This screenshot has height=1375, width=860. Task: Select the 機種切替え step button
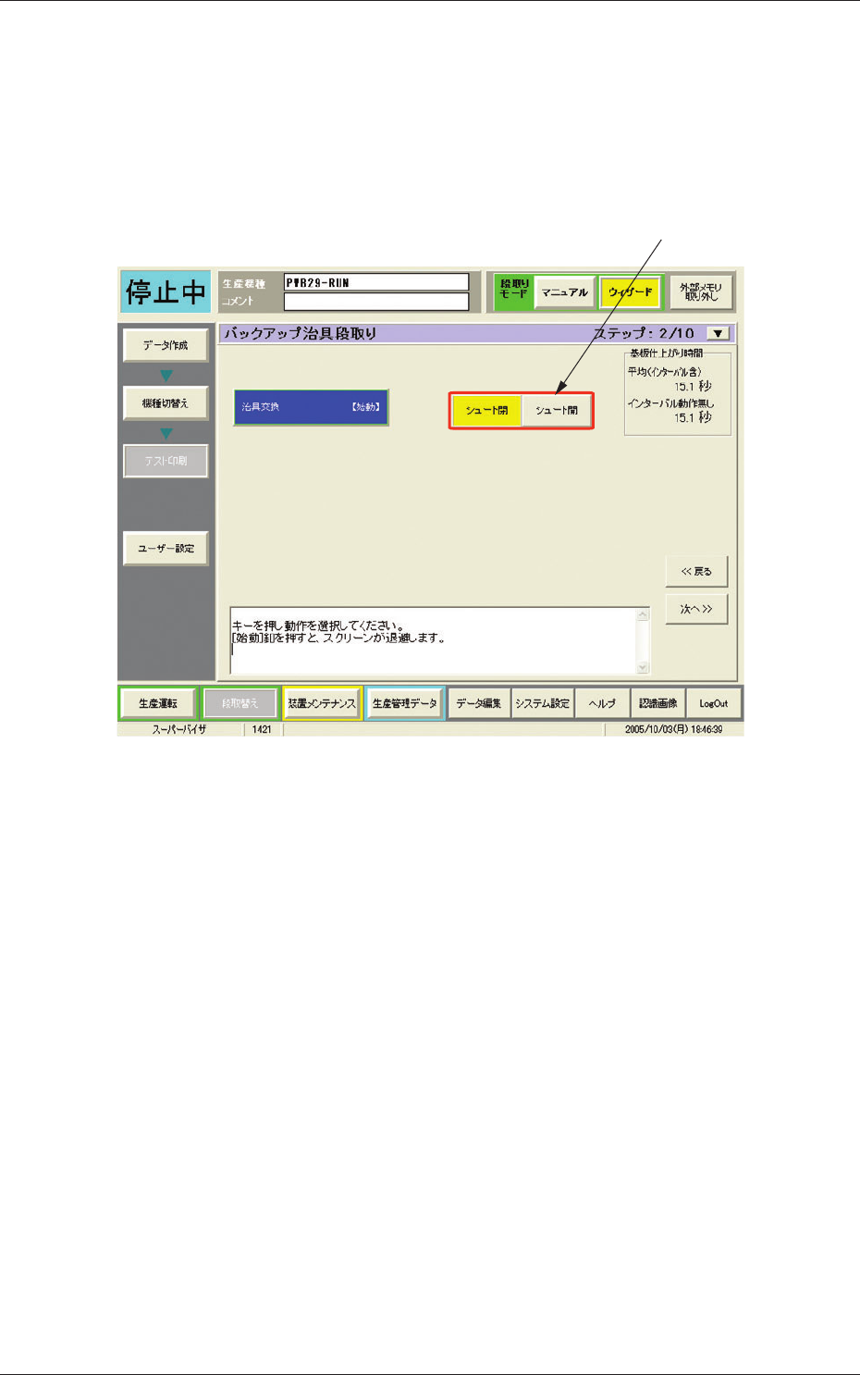[x=166, y=403]
